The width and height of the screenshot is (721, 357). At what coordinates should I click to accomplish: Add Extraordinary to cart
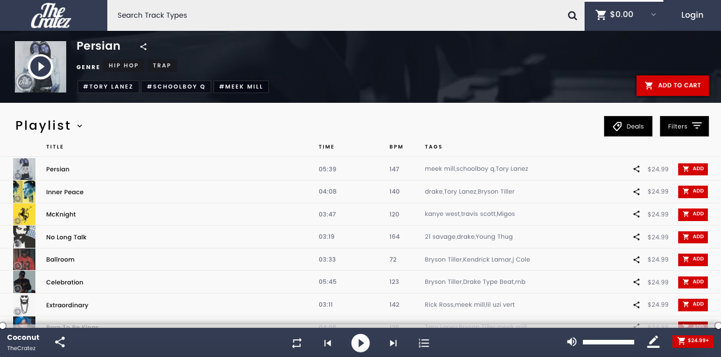693,304
